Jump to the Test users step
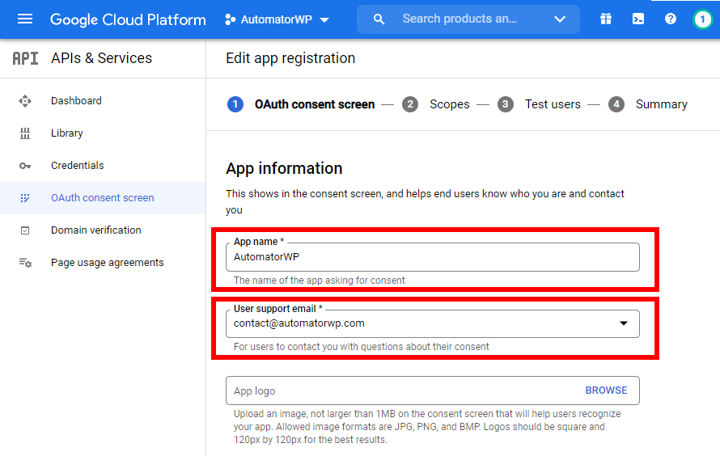 (x=553, y=104)
